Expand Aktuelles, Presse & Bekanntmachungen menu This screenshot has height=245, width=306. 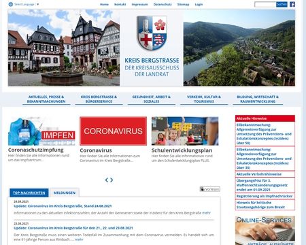[46, 99]
